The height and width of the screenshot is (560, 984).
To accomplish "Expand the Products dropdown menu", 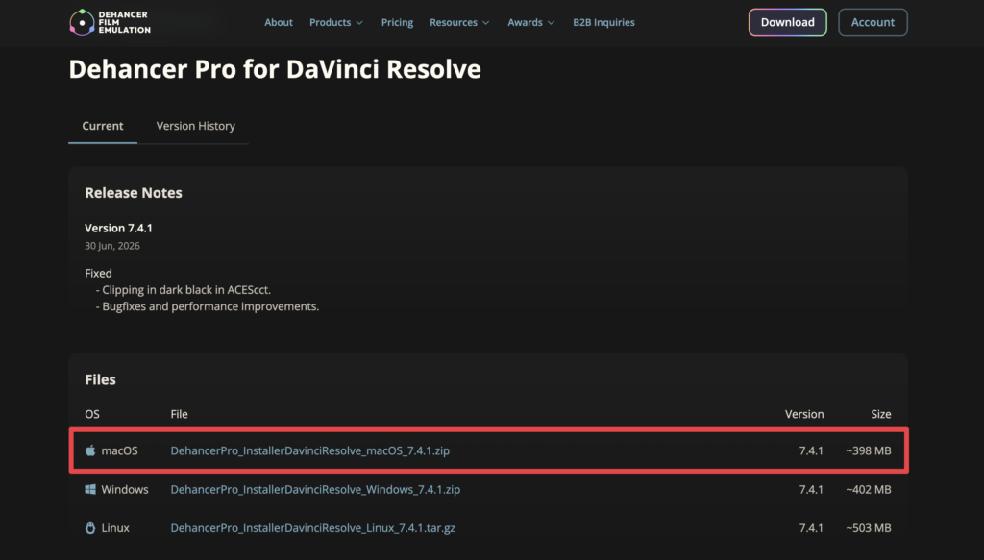I will (x=335, y=23).
